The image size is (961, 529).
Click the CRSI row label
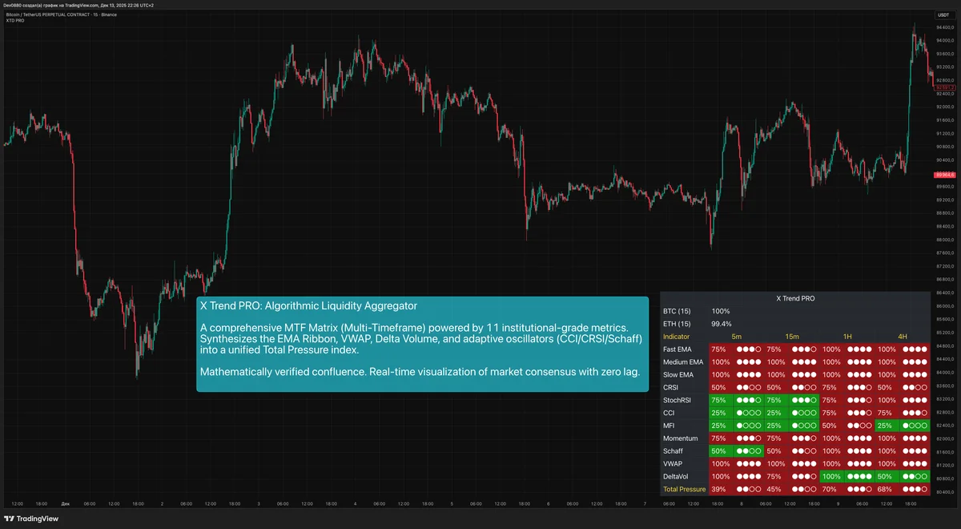[672, 388]
